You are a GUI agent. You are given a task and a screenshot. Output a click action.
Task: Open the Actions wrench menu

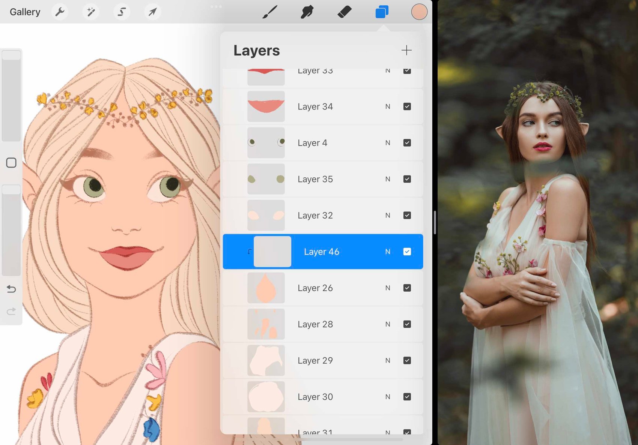pos(60,12)
